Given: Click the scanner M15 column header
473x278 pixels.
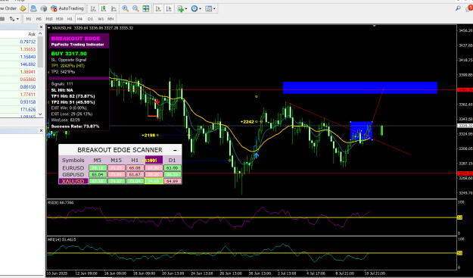Looking at the screenshot, I should (x=116, y=161).
